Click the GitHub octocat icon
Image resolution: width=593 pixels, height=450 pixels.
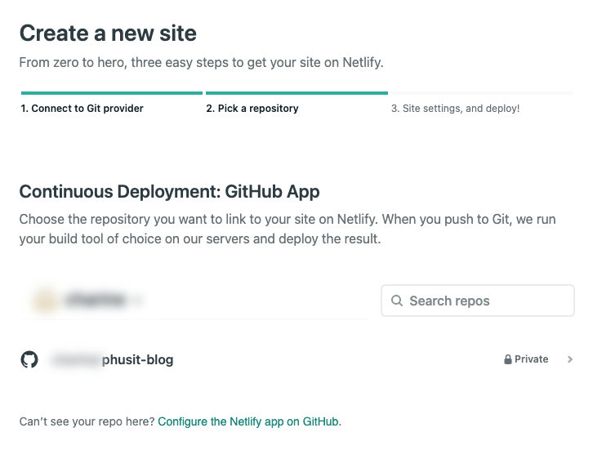(x=29, y=359)
